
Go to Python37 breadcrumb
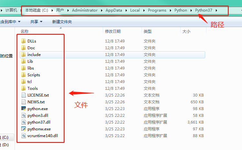point(204,10)
